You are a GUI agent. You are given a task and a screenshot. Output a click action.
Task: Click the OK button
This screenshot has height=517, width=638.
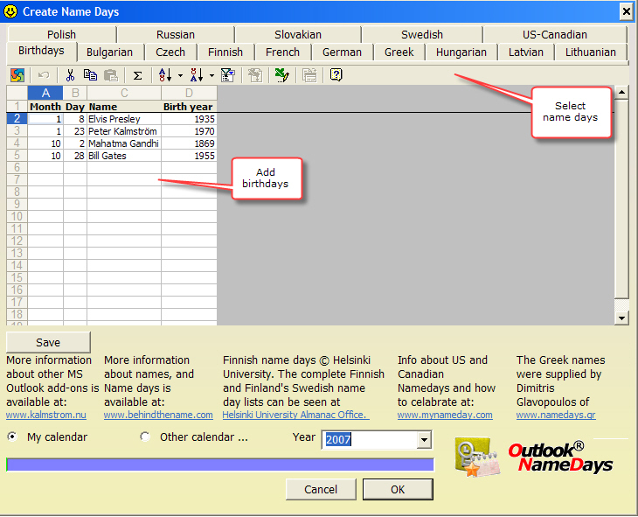pyautogui.click(x=398, y=489)
